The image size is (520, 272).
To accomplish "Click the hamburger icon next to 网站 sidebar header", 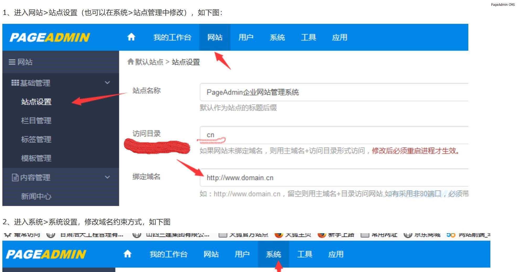I will (x=12, y=62).
